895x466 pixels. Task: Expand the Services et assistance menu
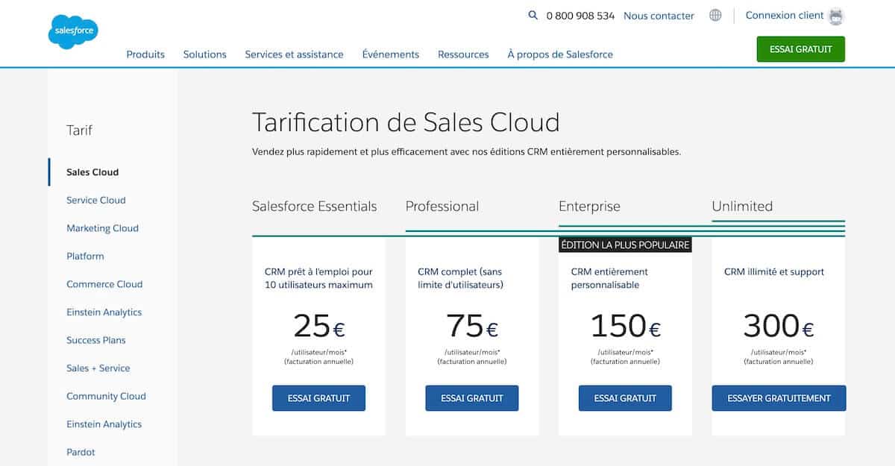(x=294, y=54)
